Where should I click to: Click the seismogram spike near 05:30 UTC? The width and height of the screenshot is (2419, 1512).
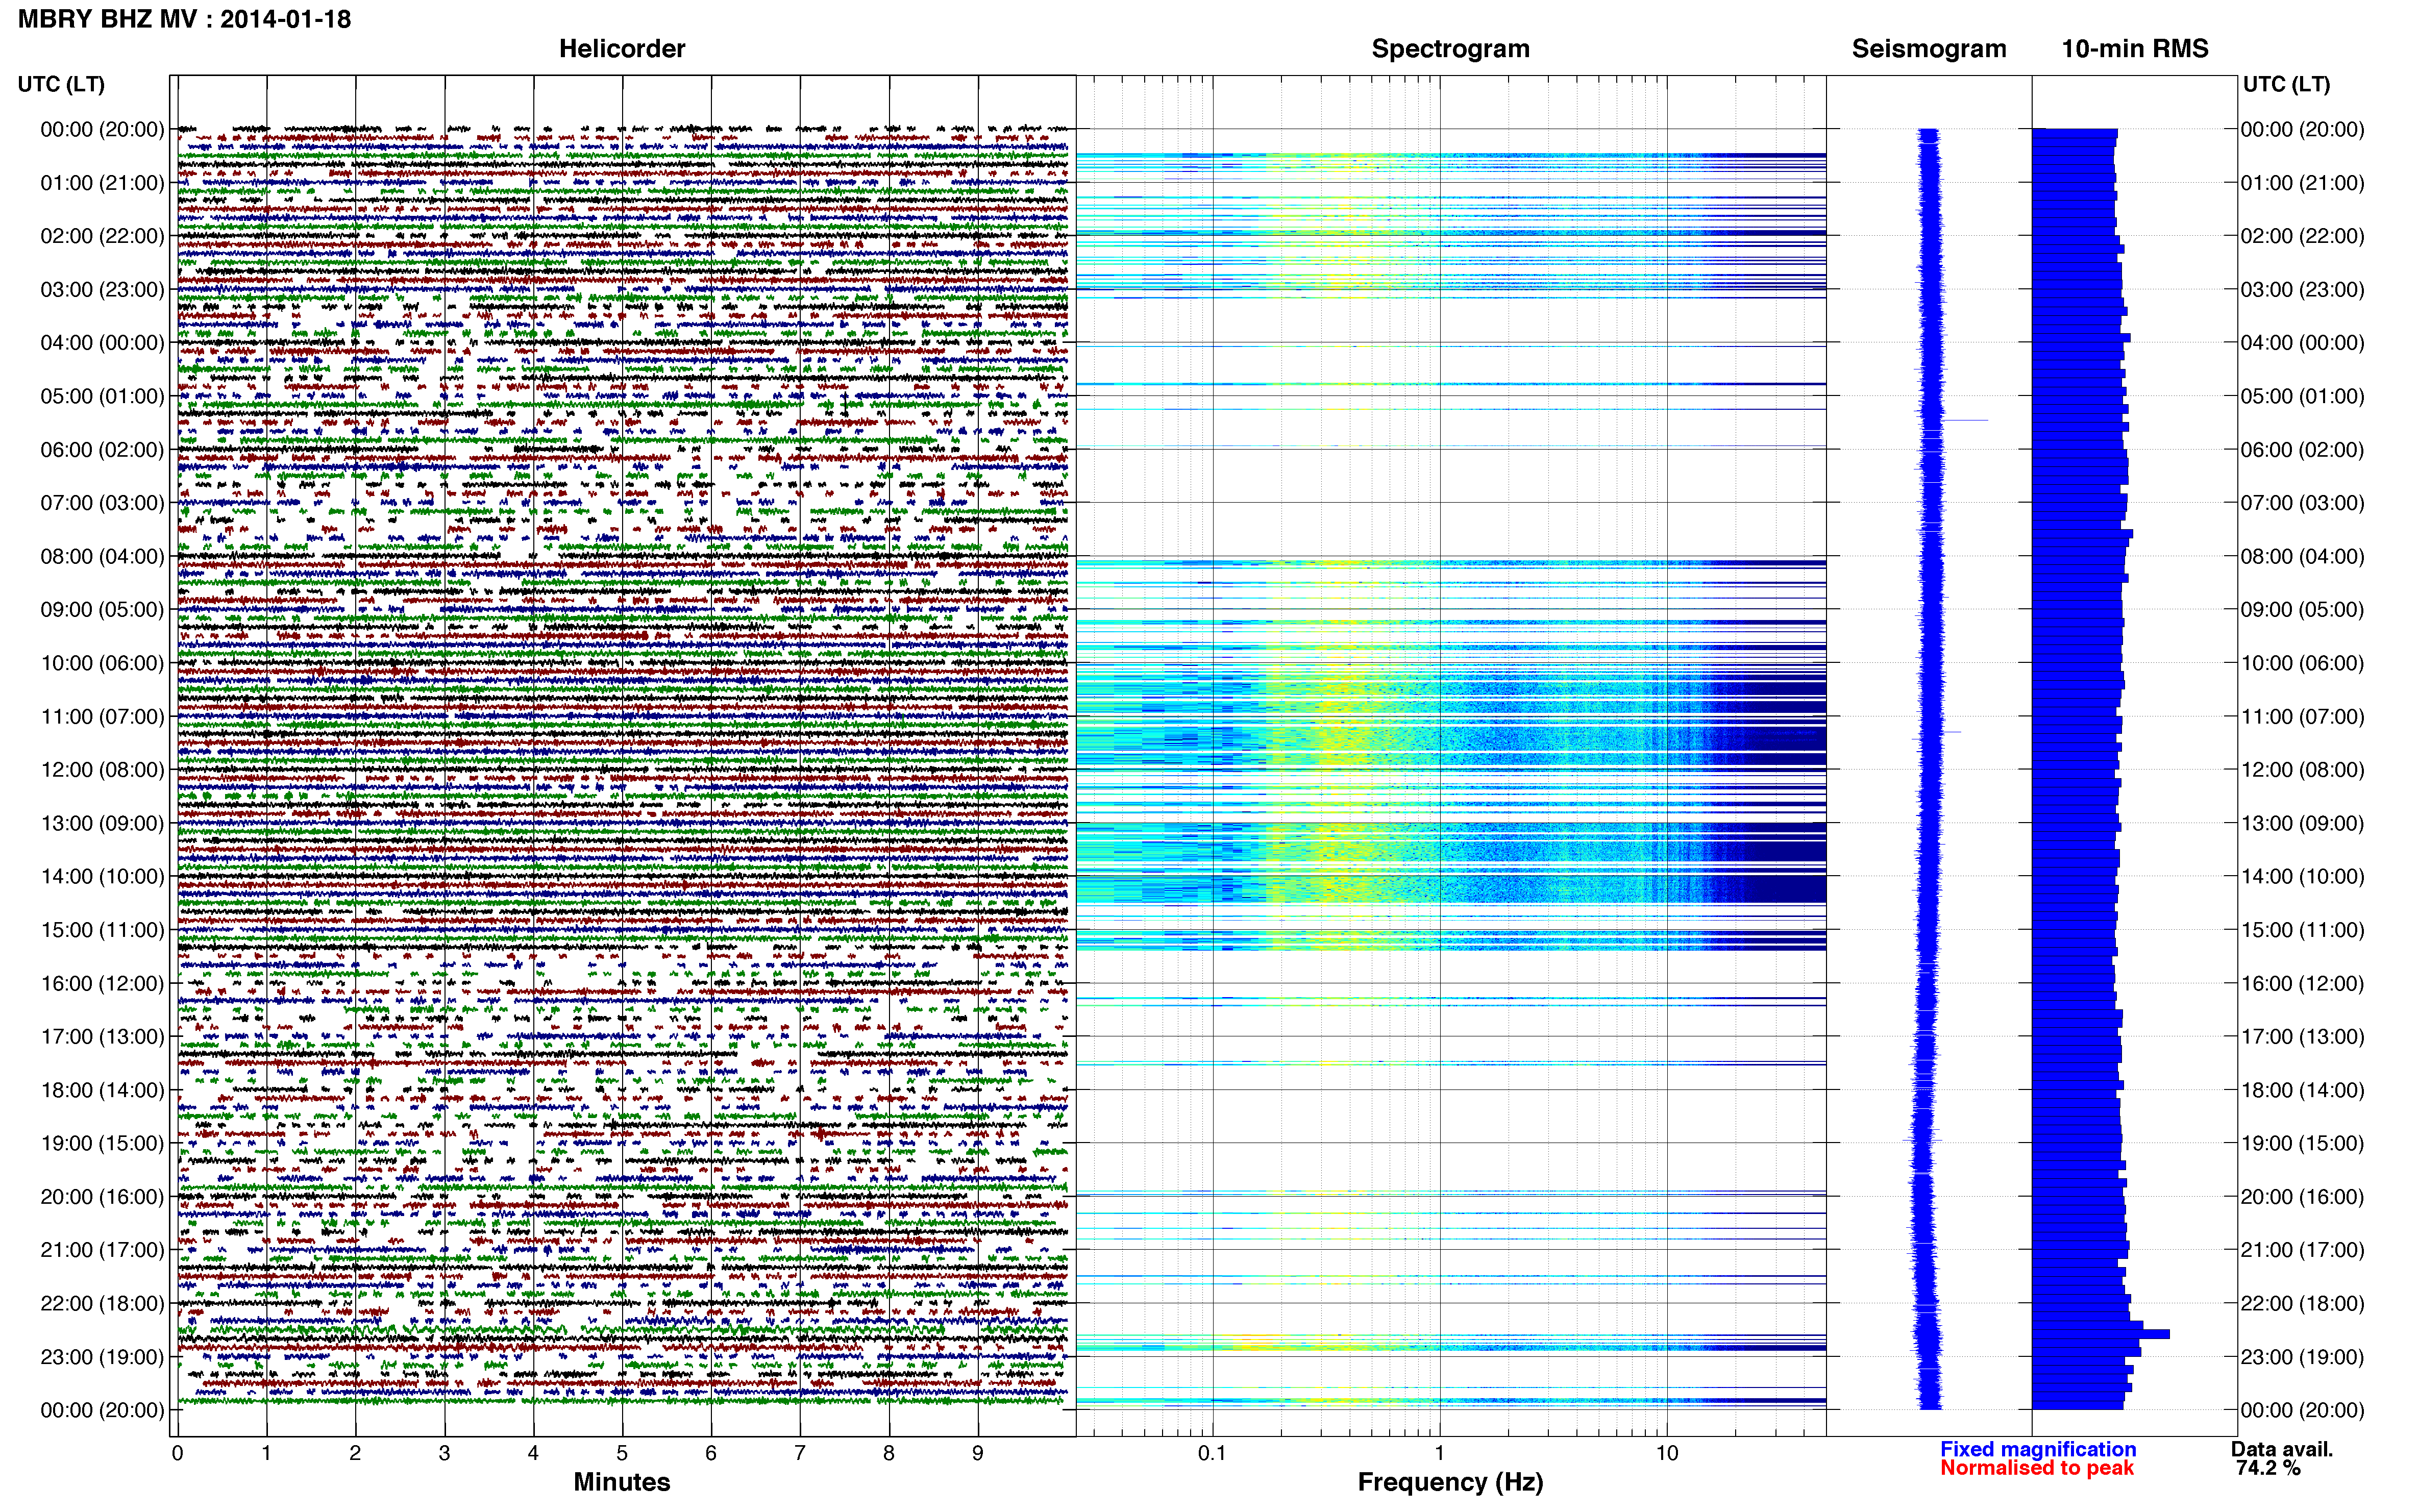click(x=1964, y=420)
